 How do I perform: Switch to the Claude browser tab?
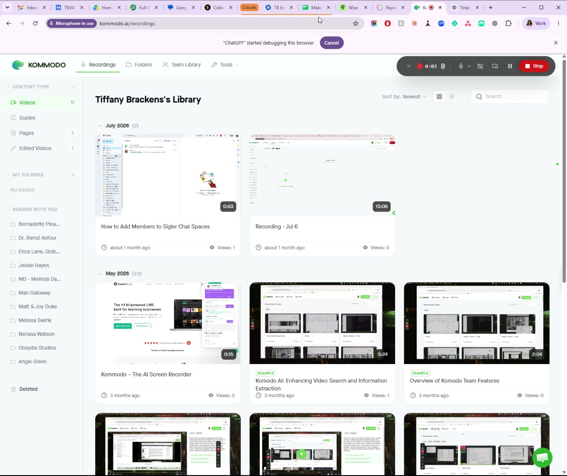tap(250, 7)
